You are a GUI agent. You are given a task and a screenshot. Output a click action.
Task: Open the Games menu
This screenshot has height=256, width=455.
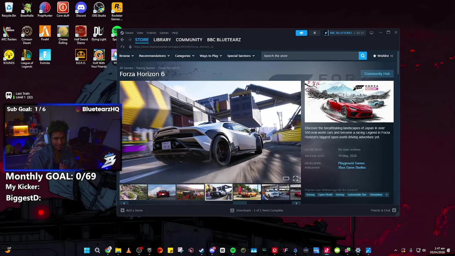(164, 33)
